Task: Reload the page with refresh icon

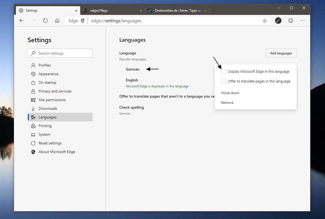Action: (45, 21)
